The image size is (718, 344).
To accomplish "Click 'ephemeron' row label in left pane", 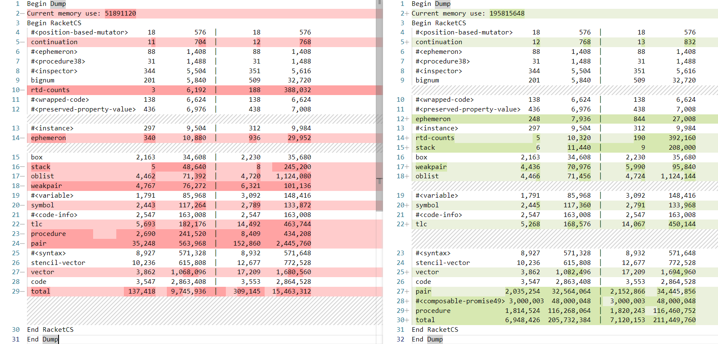I will click(x=48, y=138).
